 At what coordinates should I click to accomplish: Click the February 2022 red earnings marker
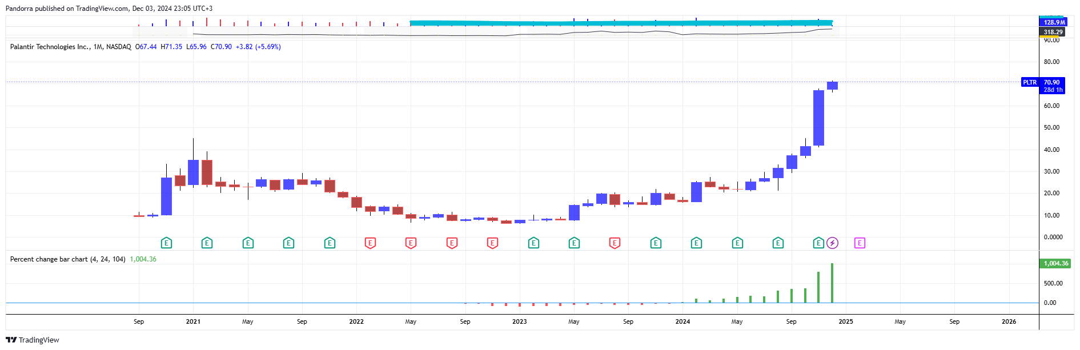pyautogui.click(x=370, y=243)
